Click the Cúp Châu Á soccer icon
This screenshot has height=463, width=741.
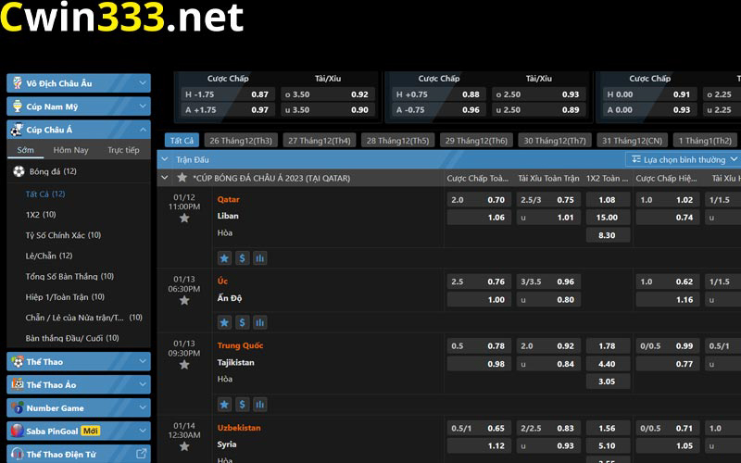(x=18, y=130)
